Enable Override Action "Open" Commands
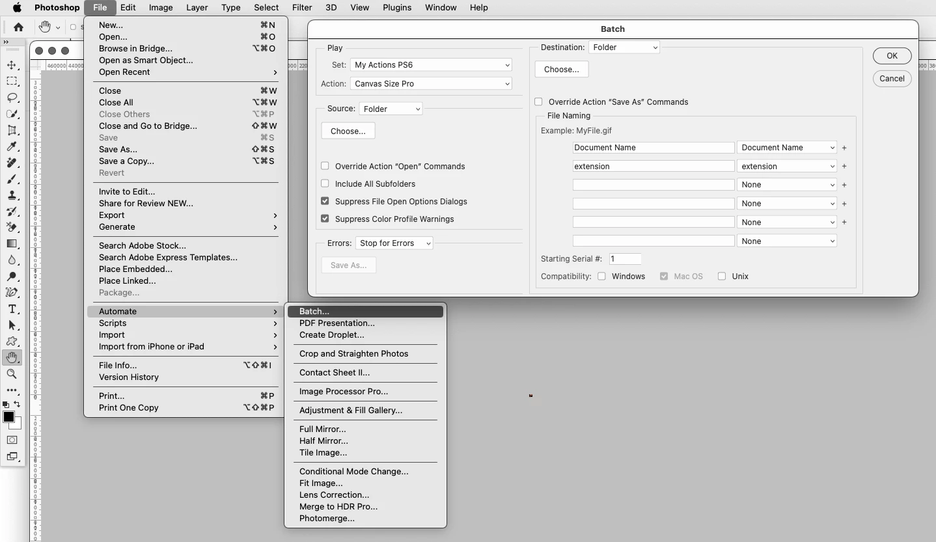936x542 pixels. click(x=325, y=166)
